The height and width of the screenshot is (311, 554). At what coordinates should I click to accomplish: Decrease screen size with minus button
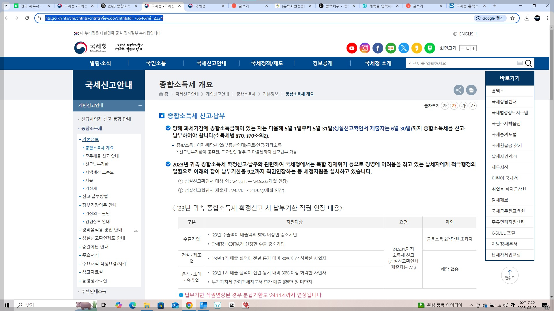(462, 48)
